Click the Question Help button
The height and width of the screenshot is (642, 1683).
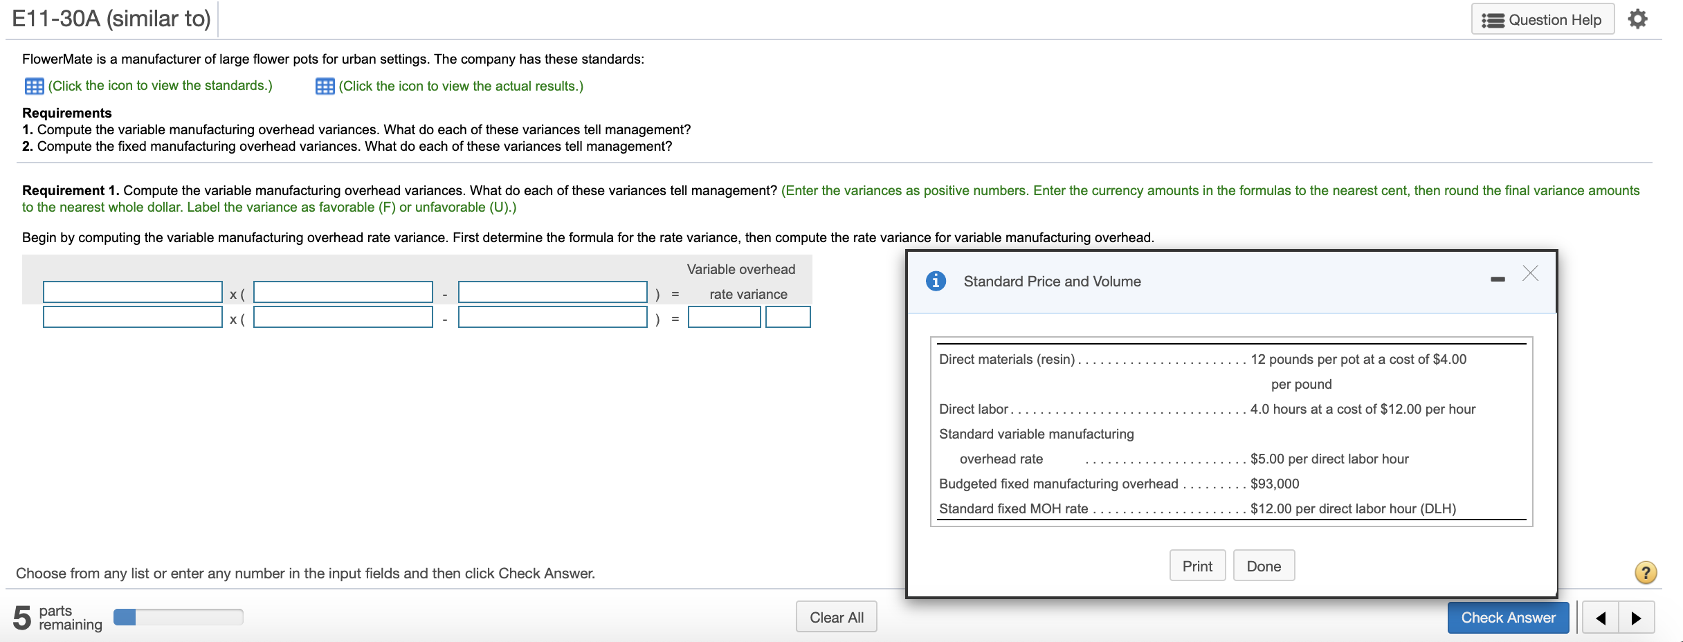[1543, 19]
